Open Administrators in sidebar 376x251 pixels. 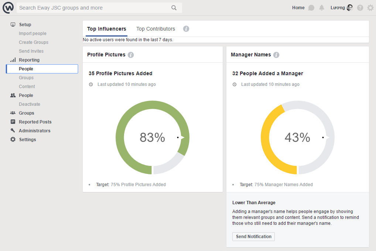pyautogui.click(x=34, y=131)
